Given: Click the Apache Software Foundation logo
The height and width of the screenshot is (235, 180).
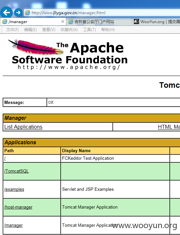Looking at the screenshot, I should [68, 54].
